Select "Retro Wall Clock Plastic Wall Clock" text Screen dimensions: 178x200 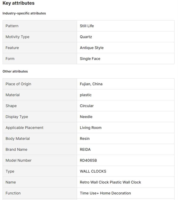(x=110, y=182)
